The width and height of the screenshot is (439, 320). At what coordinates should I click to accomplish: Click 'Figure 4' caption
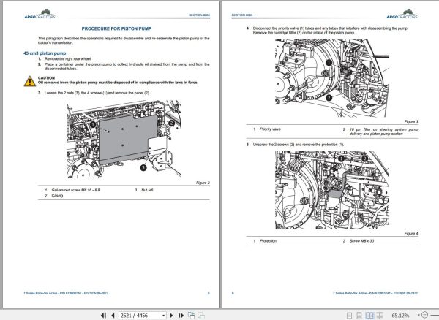(x=411, y=233)
